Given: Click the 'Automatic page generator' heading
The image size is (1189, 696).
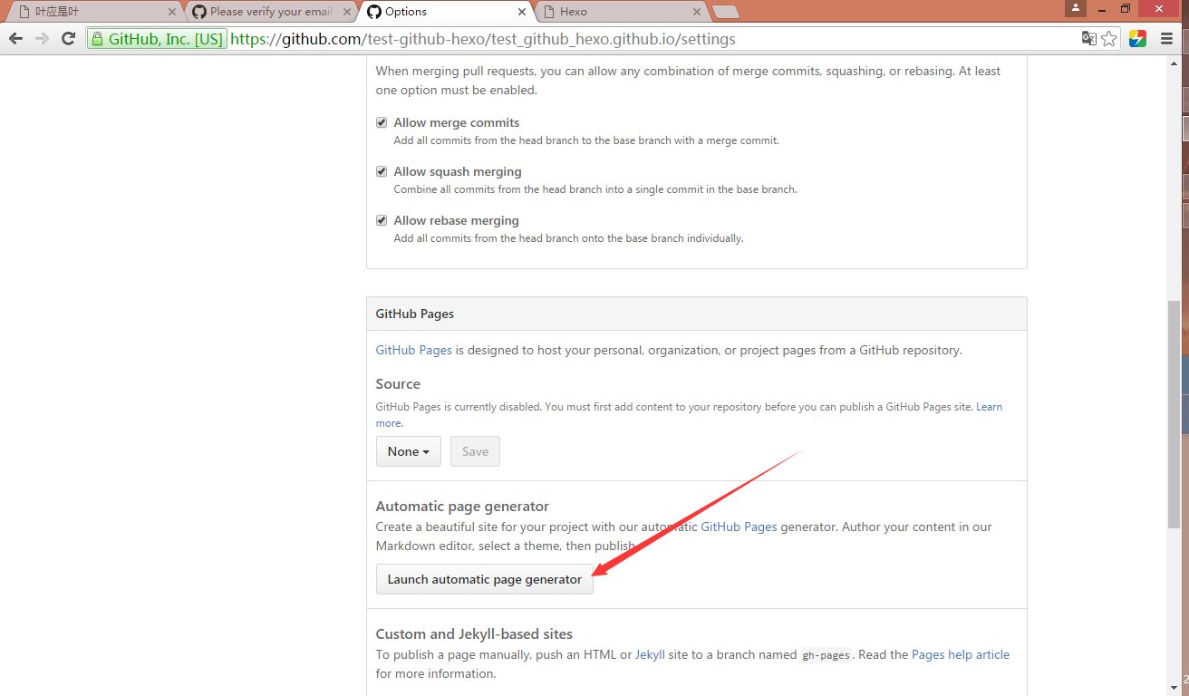Looking at the screenshot, I should point(462,506).
